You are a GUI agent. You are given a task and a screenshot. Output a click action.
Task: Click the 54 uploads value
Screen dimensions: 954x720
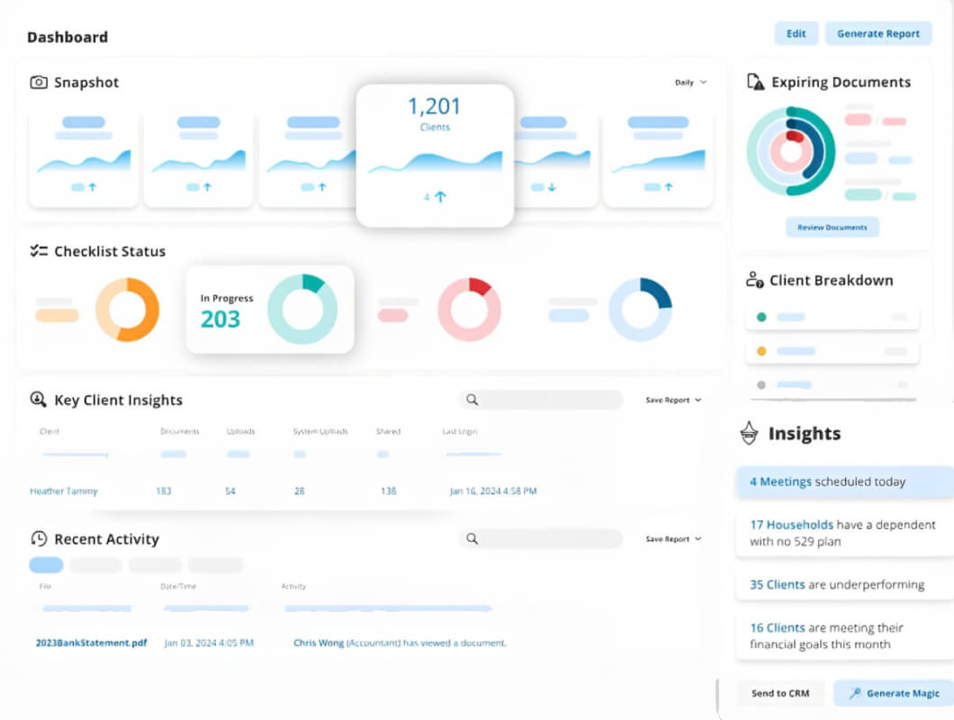click(230, 491)
